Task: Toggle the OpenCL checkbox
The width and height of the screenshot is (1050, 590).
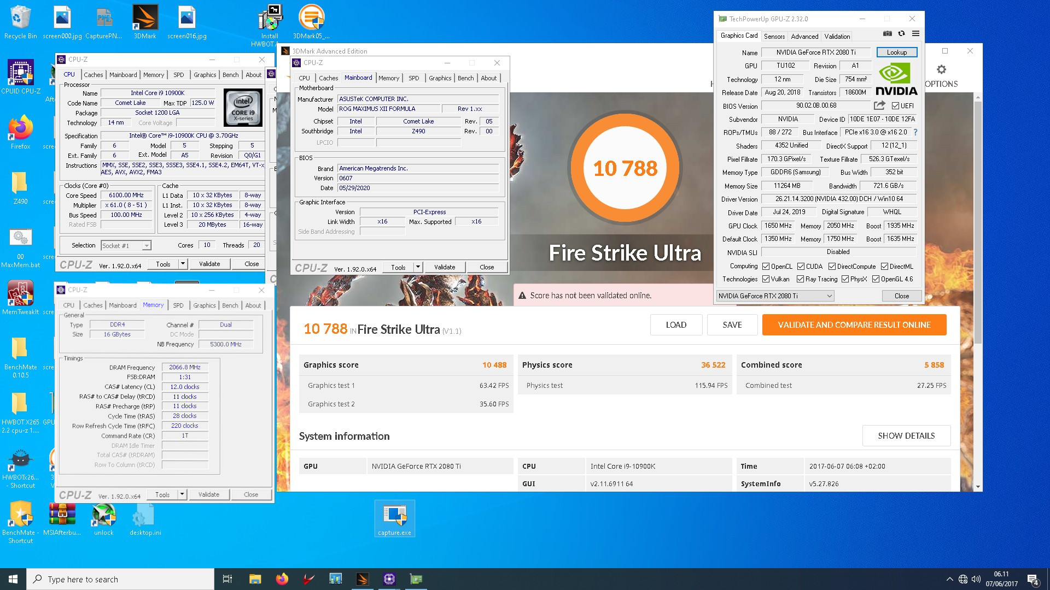Action: coord(766,267)
